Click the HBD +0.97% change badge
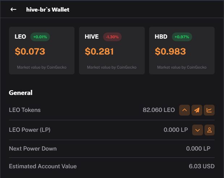This screenshot has width=224, height=178. 182,37
